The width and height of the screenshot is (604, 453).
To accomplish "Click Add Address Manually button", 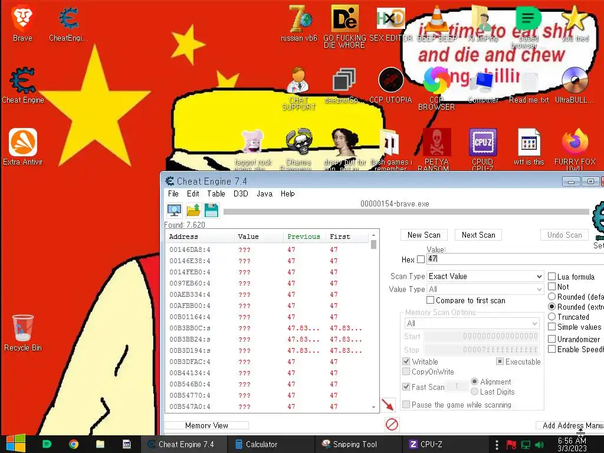I will tap(570, 425).
